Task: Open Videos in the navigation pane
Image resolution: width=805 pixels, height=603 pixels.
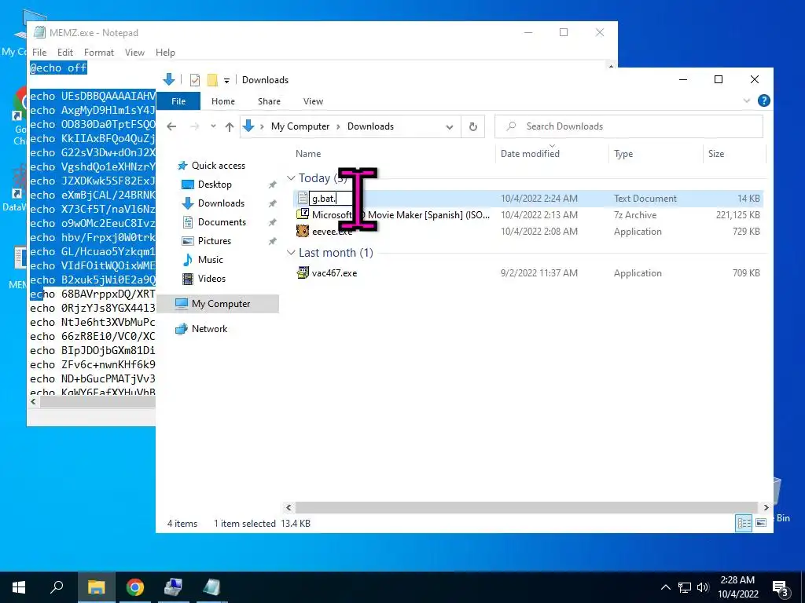Action: point(211,279)
